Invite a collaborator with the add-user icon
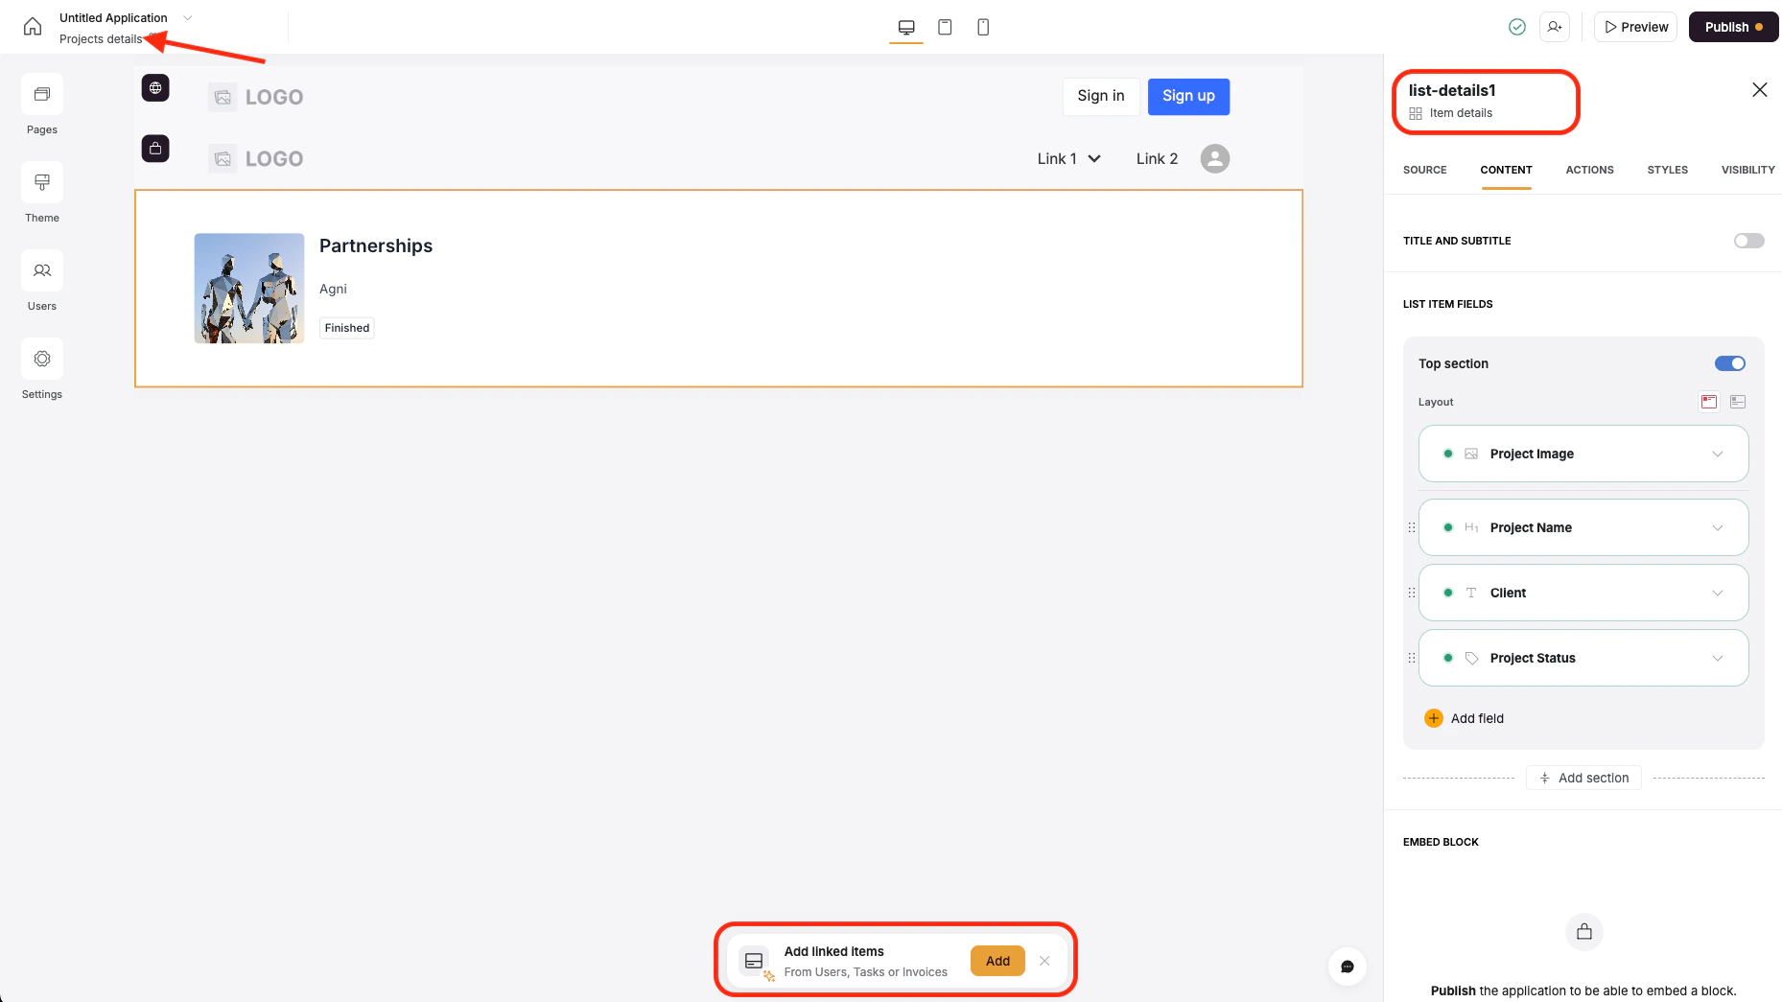The height and width of the screenshot is (1002, 1782). (1555, 27)
